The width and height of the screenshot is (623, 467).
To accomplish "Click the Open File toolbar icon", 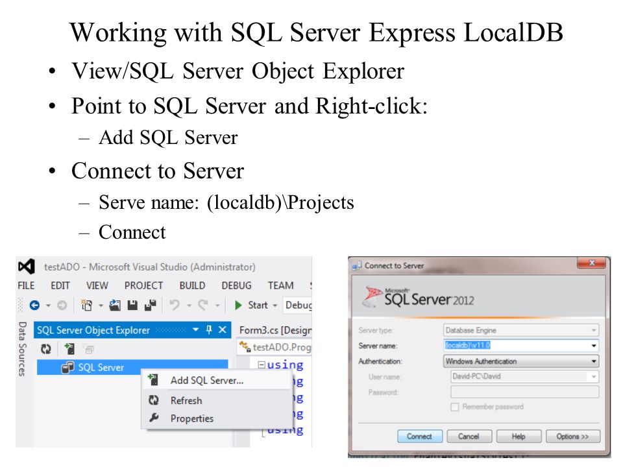I will pyautogui.click(x=115, y=305).
